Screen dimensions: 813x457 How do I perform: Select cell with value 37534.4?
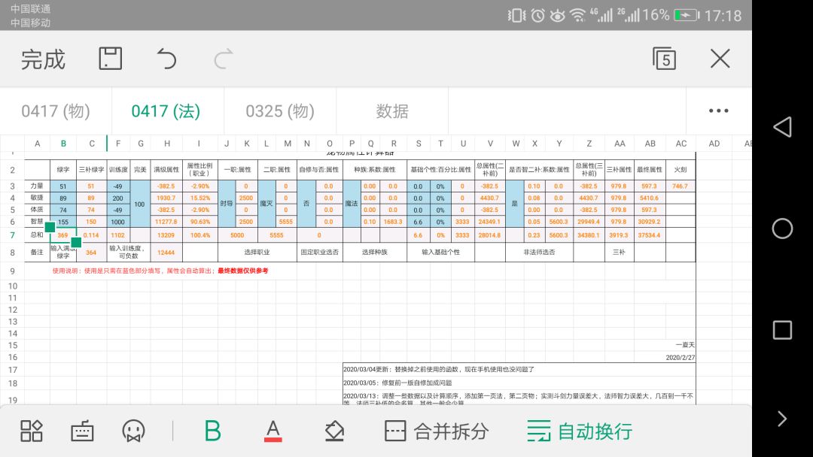pyautogui.click(x=649, y=235)
